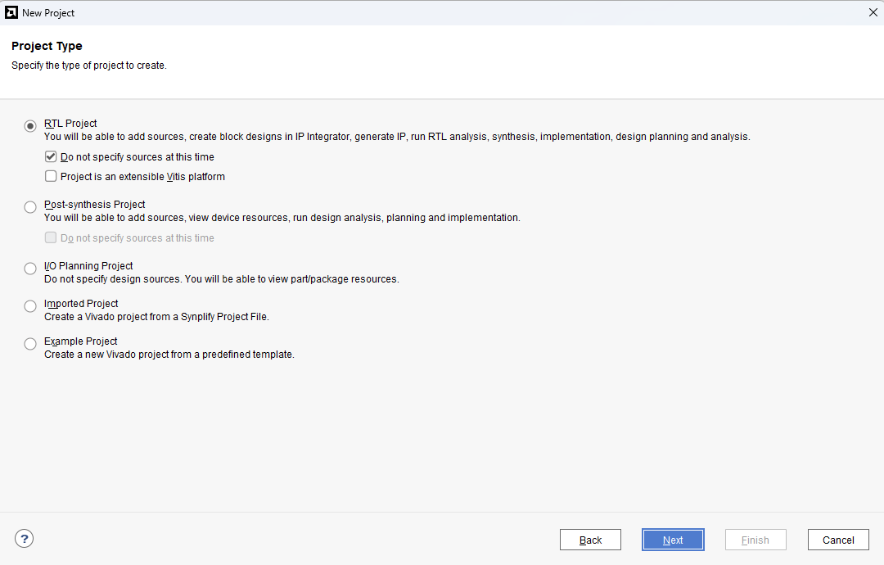Go to the previous step with Back
This screenshot has height=565, width=884.
[x=590, y=540]
